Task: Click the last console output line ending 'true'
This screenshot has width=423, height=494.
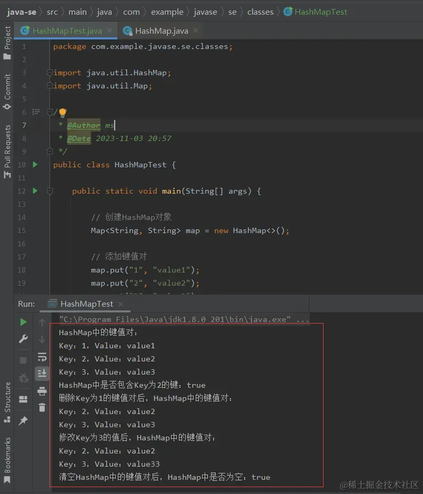Action: tap(165, 477)
